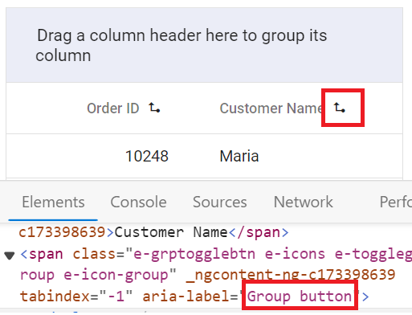The width and height of the screenshot is (412, 315).
Task: Open the Performance tab in DevTools
Action: (396, 202)
